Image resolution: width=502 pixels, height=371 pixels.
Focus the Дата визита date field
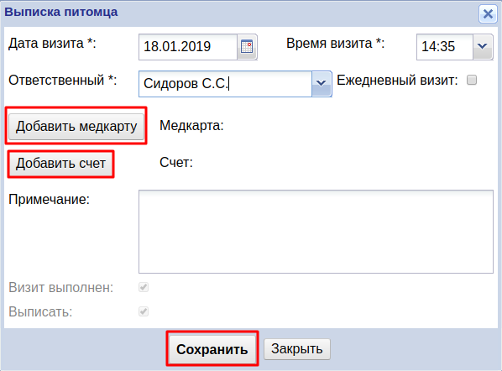(x=188, y=47)
